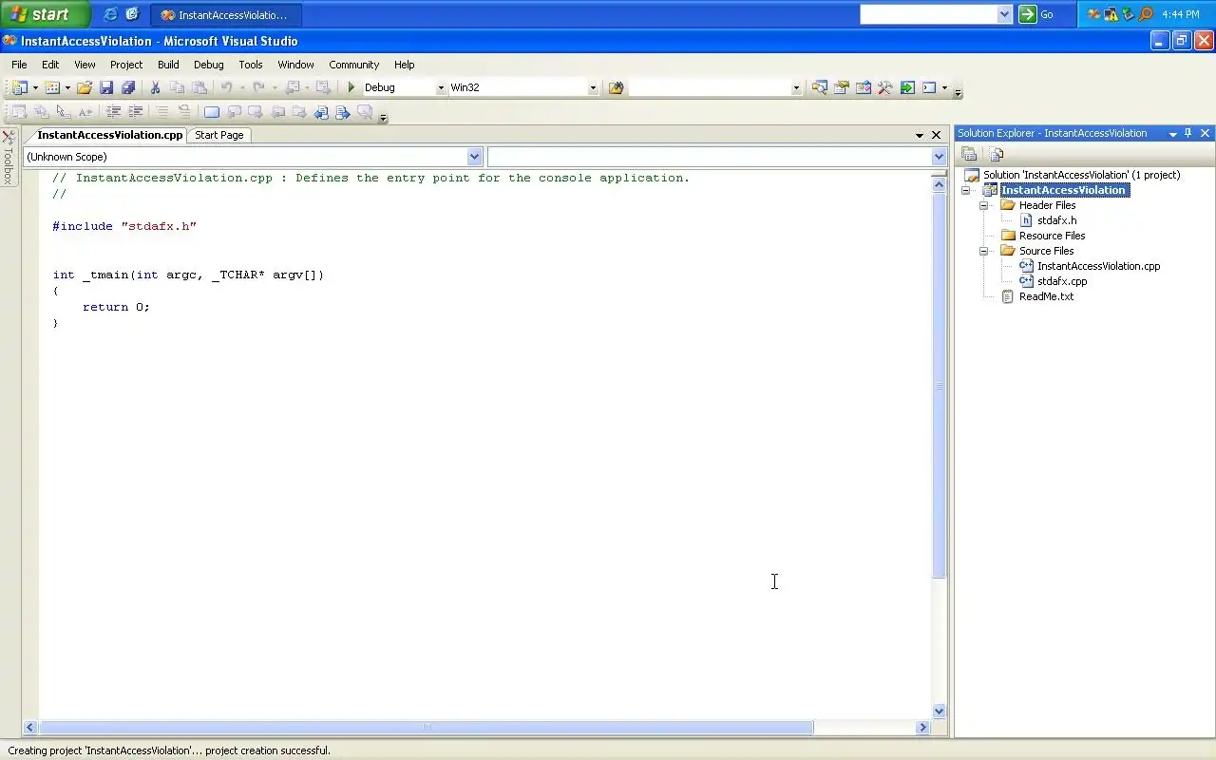
Task: Click the Redo arrow icon
Action: 258,87
